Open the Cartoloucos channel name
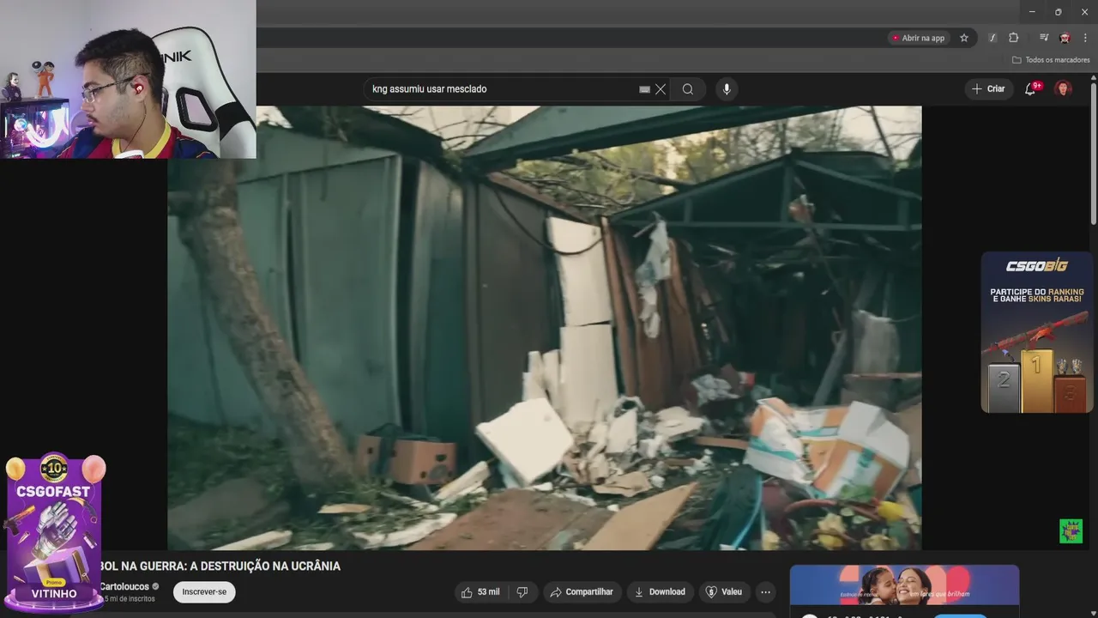The image size is (1098, 618). click(x=124, y=586)
